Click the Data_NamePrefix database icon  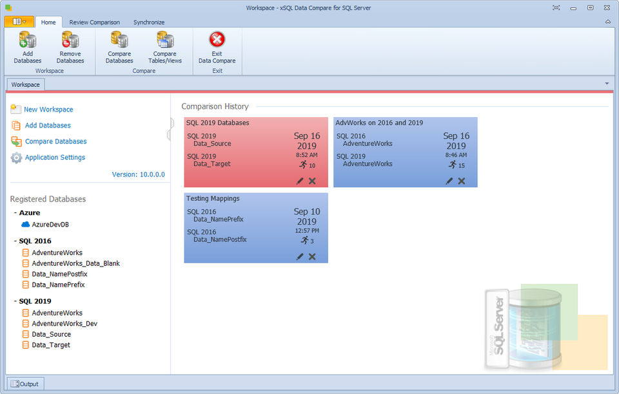tap(25, 285)
